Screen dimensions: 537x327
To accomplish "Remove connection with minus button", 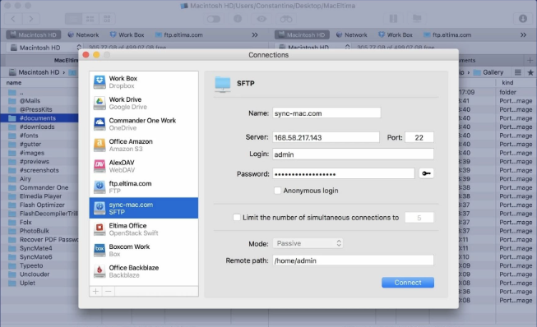I will pos(109,292).
